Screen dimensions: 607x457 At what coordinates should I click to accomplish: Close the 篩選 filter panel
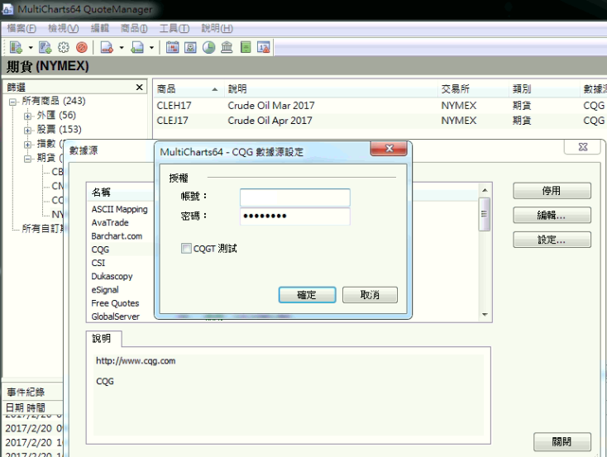coord(140,88)
